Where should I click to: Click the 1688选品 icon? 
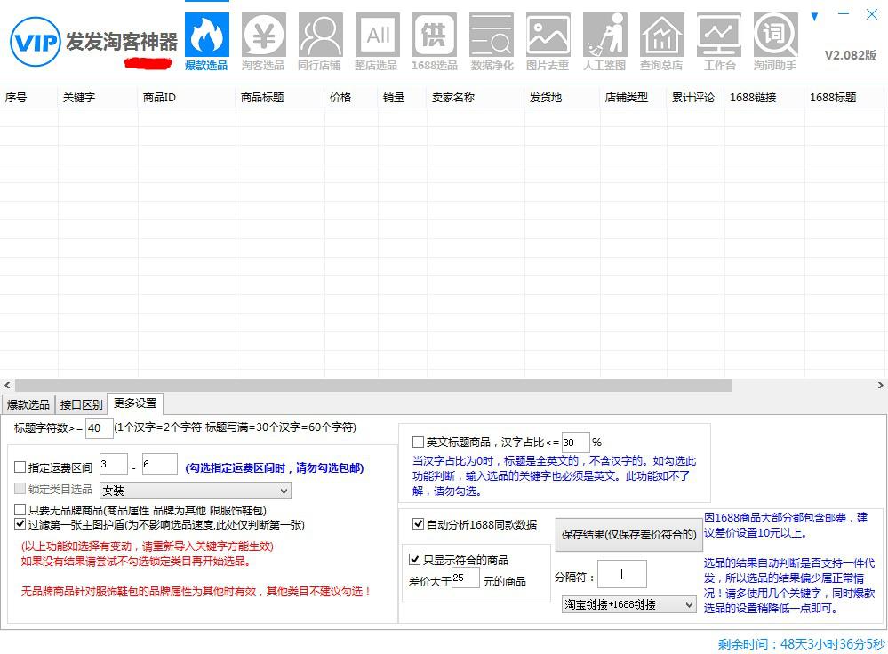(x=434, y=37)
